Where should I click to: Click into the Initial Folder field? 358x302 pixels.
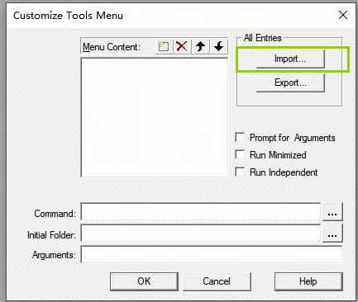tap(201, 233)
